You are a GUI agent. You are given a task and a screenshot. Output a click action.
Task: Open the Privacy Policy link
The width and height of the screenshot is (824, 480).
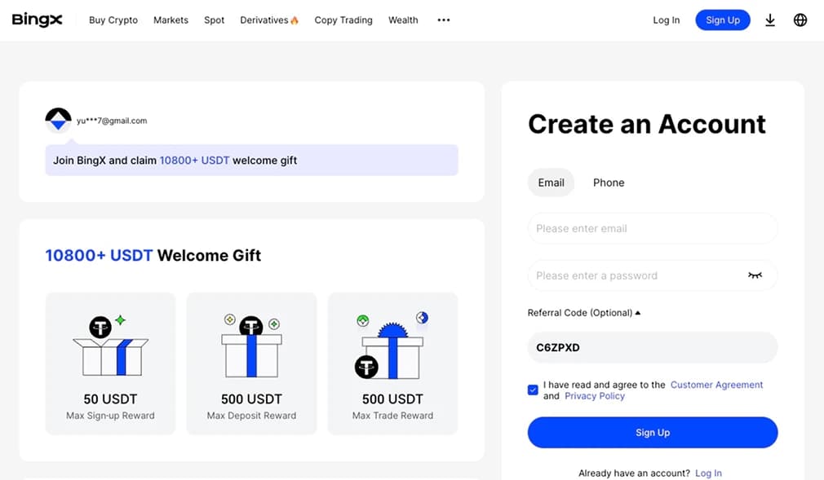pyautogui.click(x=595, y=396)
